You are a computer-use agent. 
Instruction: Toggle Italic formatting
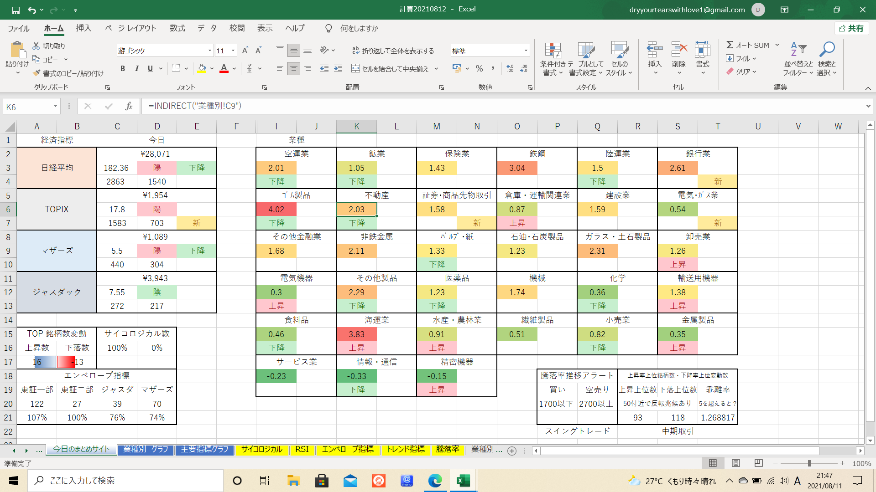pos(136,69)
